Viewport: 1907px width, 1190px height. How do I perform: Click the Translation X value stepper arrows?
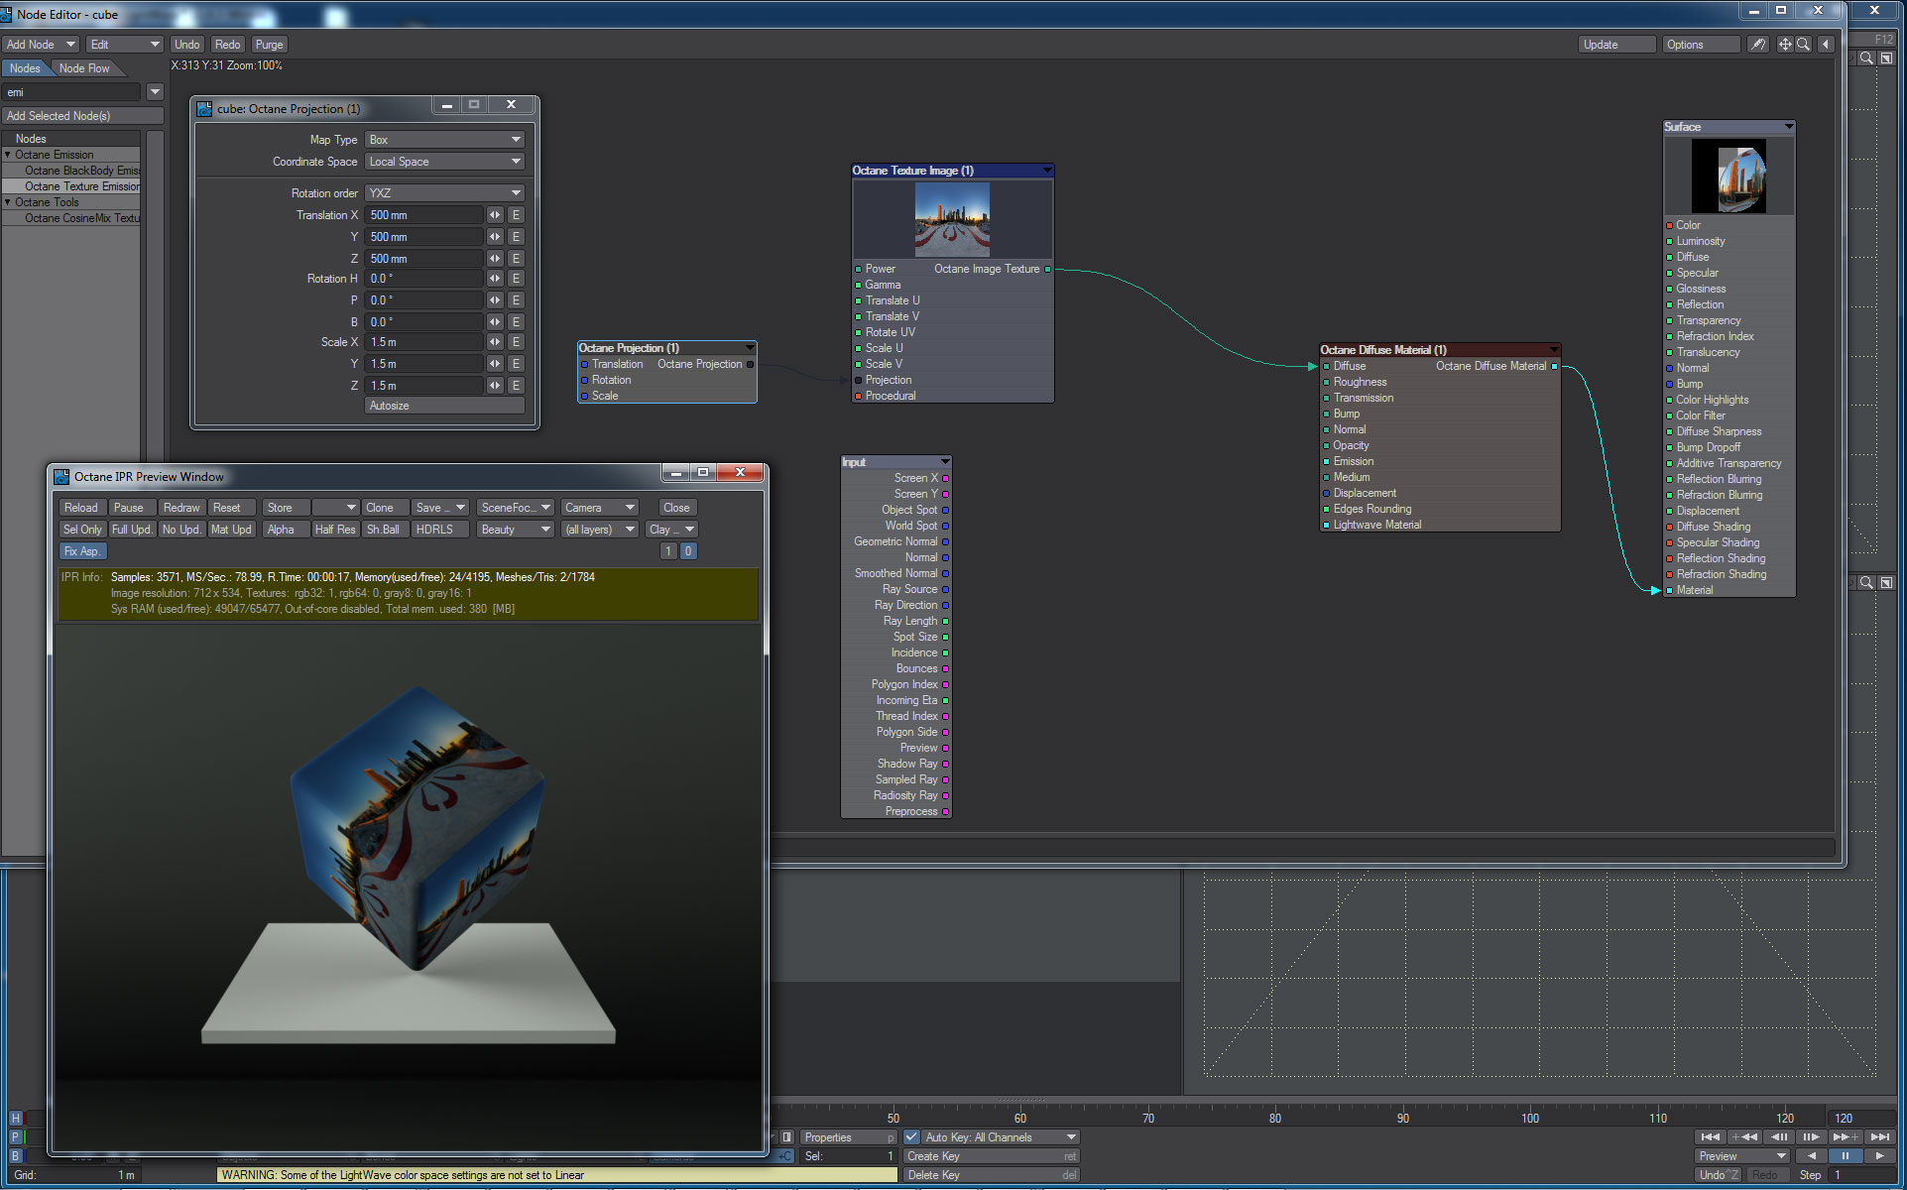[495, 215]
